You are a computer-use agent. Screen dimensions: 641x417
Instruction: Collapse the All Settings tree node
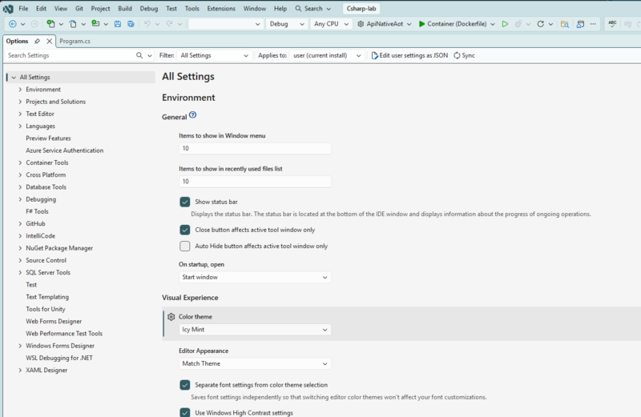pyautogui.click(x=14, y=77)
